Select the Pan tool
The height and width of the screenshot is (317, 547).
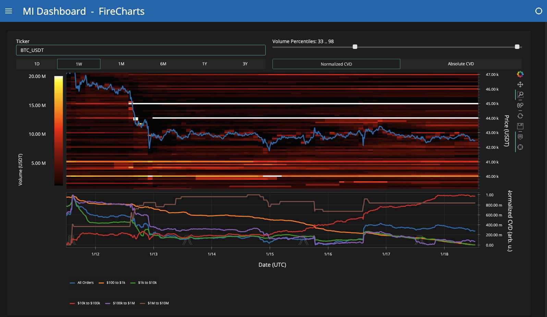coord(520,84)
